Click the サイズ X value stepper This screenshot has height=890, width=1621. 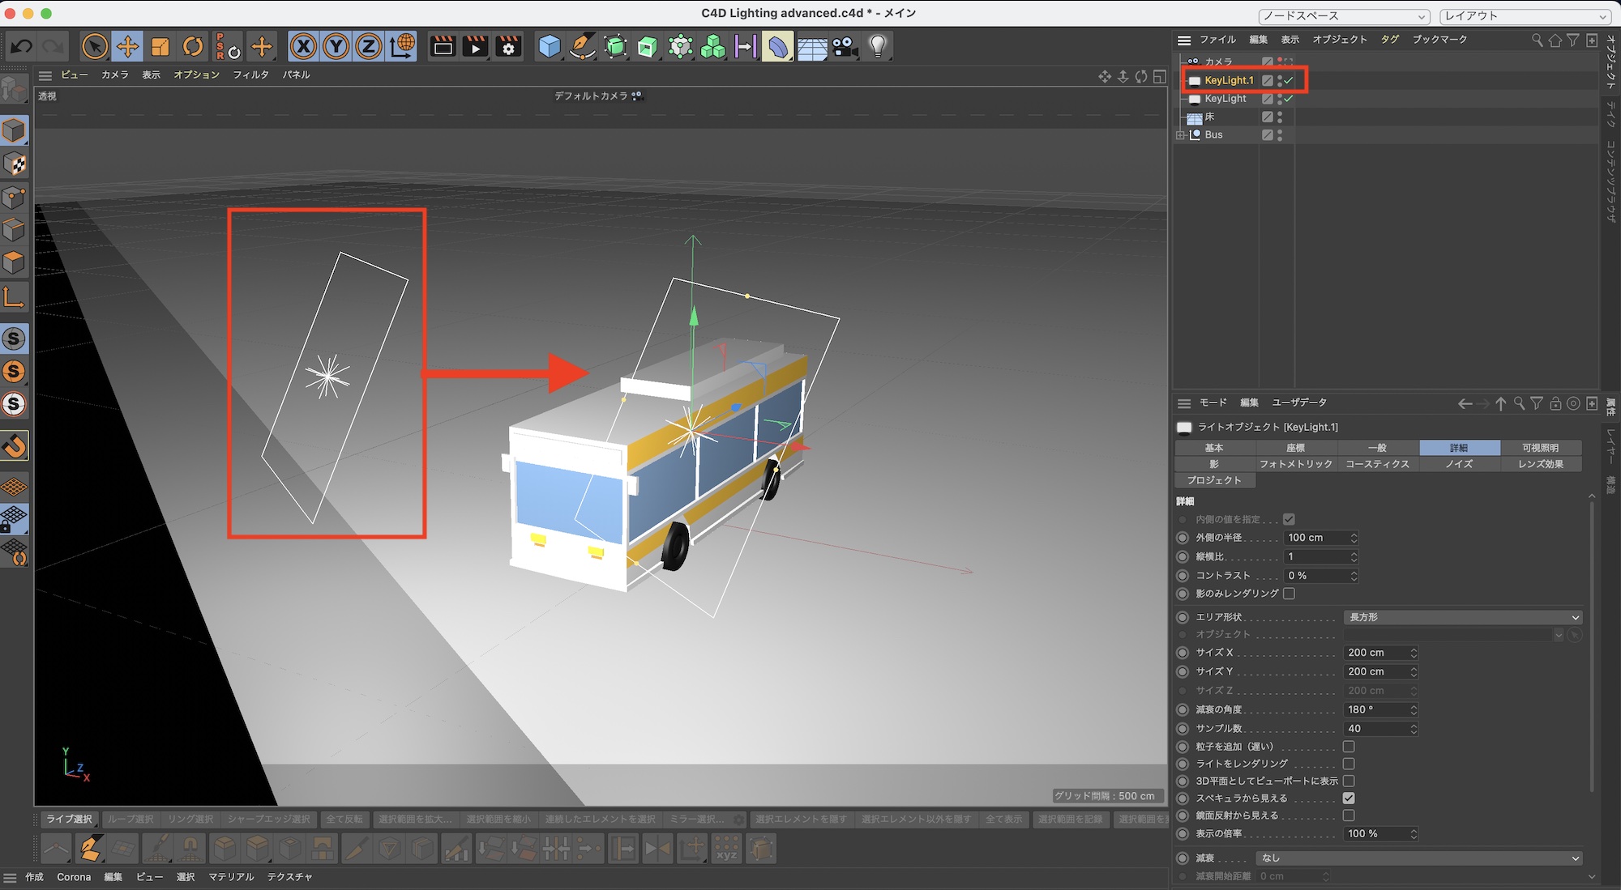(1414, 653)
